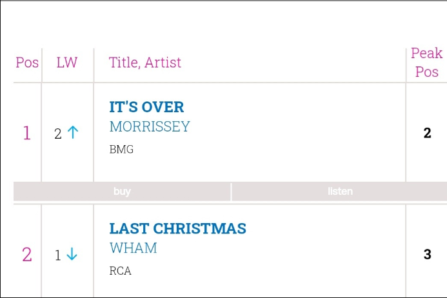Click chart position number 2 for Last Christmas

[x=26, y=255]
